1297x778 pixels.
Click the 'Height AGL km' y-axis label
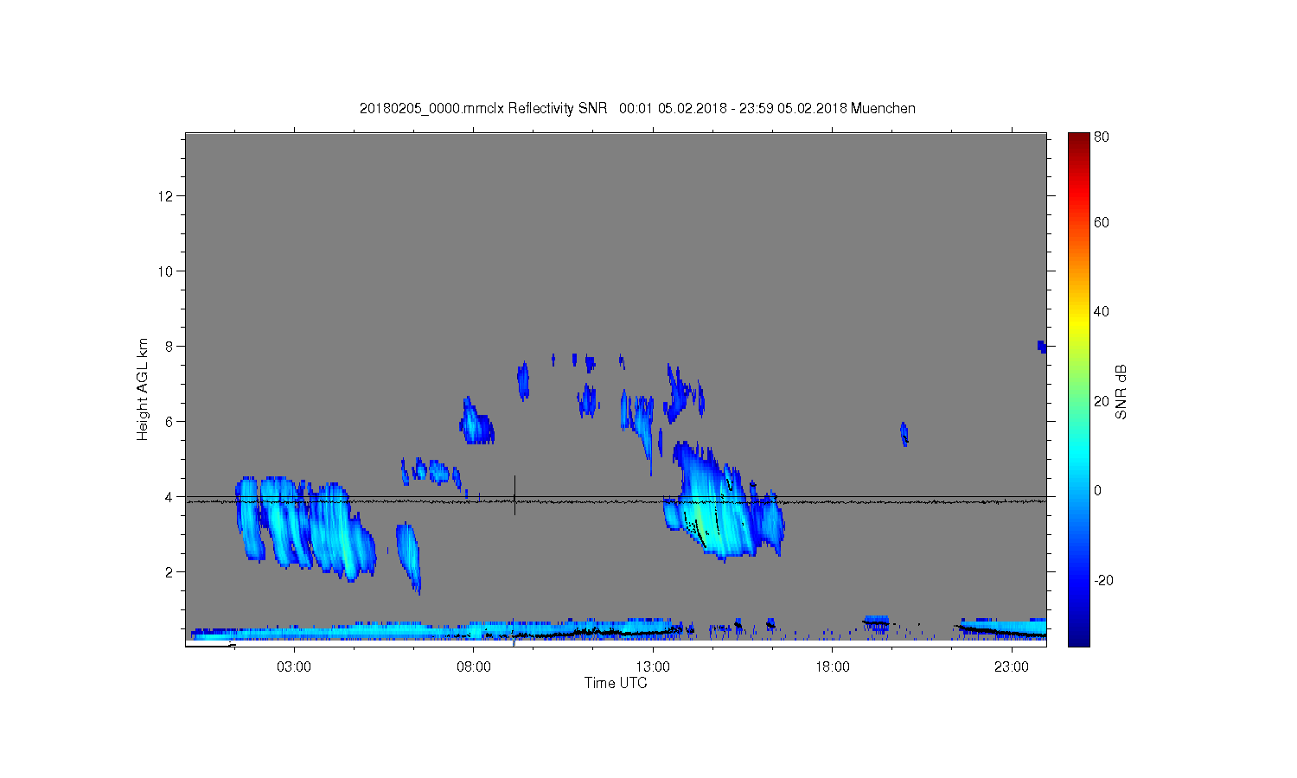pyautogui.click(x=143, y=389)
